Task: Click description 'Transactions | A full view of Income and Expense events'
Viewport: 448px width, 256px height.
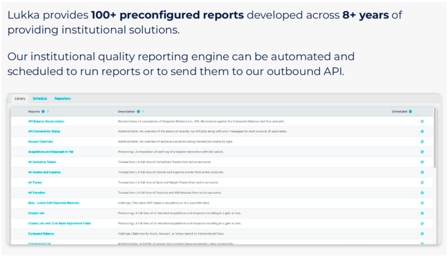Action: point(171,172)
